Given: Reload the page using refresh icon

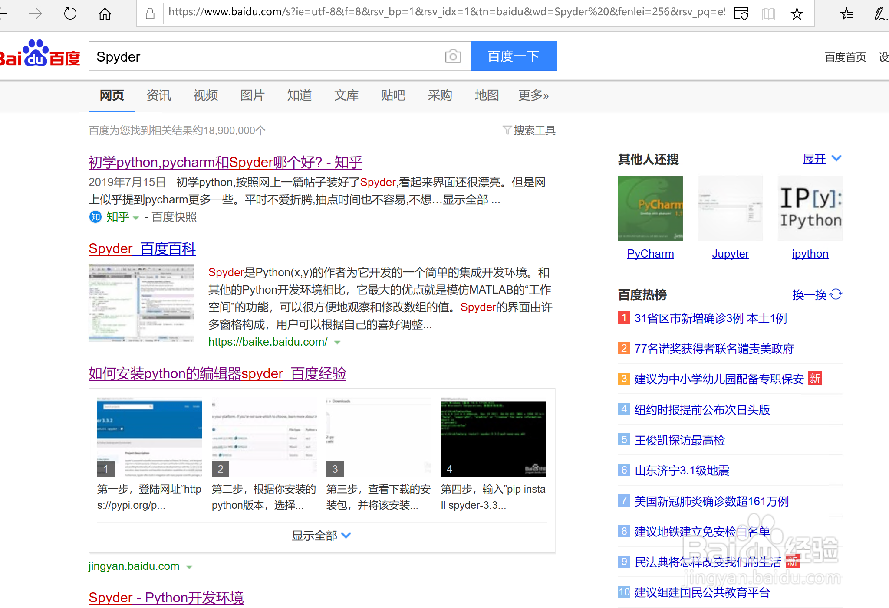Looking at the screenshot, I should (x=70, y=13).
